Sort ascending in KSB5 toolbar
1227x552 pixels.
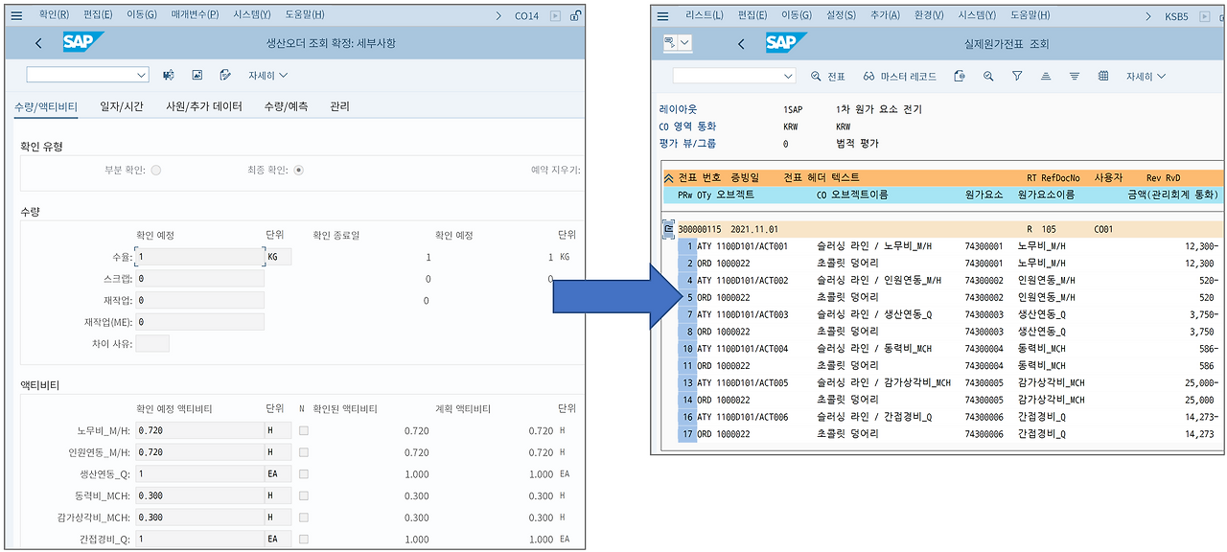point(1046,76)
